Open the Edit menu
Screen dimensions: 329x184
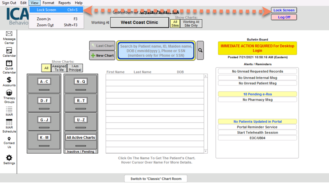click(23, 3)
